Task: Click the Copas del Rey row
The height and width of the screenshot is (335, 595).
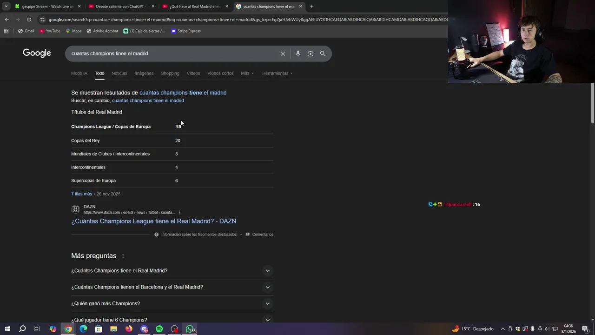Action: tap(172, 141)
